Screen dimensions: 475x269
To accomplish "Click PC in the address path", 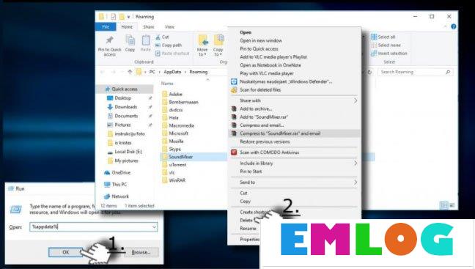I will pos(152,72).
